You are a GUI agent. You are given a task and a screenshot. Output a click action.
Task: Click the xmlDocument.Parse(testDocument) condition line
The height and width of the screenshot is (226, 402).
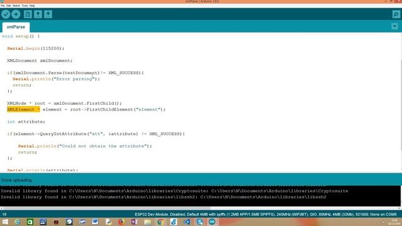(x=75, y=73)
